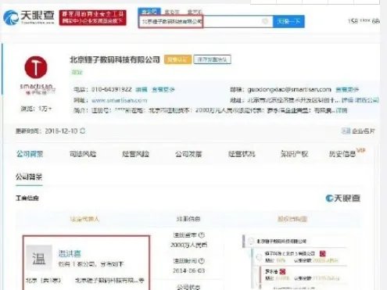Click the red icon beside 锤子科技（北京）有限公司
The width and height of the screenshot is (387, 290).
tap(323, 253)
